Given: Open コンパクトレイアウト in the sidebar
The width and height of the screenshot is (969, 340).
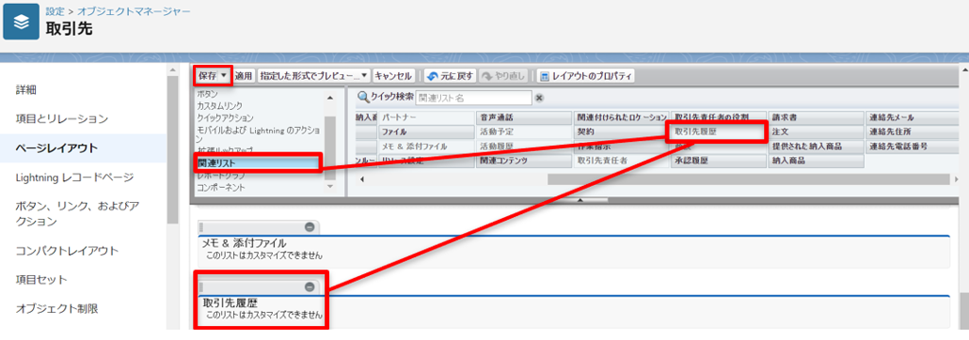Looking at the screenshot, I should 67,251.
